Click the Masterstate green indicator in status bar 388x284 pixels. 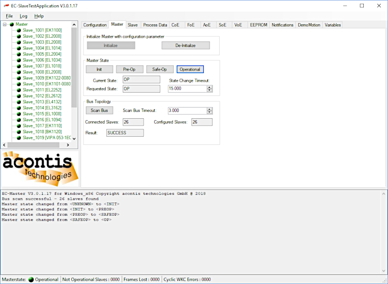click(x=31, y=280)
